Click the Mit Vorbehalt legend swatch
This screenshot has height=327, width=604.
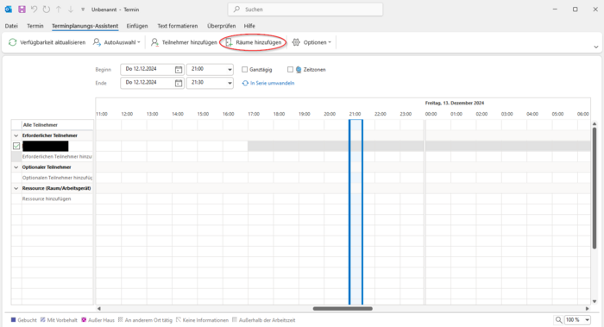[x=43, y=320]
